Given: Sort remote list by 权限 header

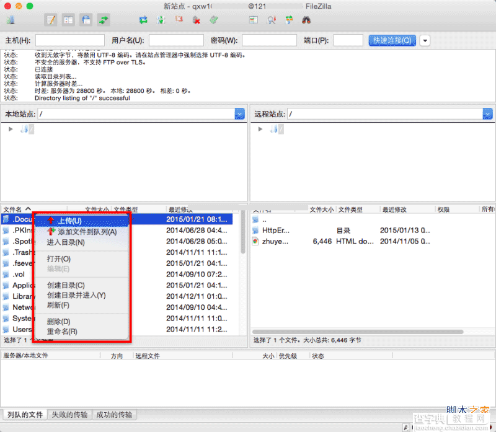Looking at the screenshot, I should pos(457,209).
